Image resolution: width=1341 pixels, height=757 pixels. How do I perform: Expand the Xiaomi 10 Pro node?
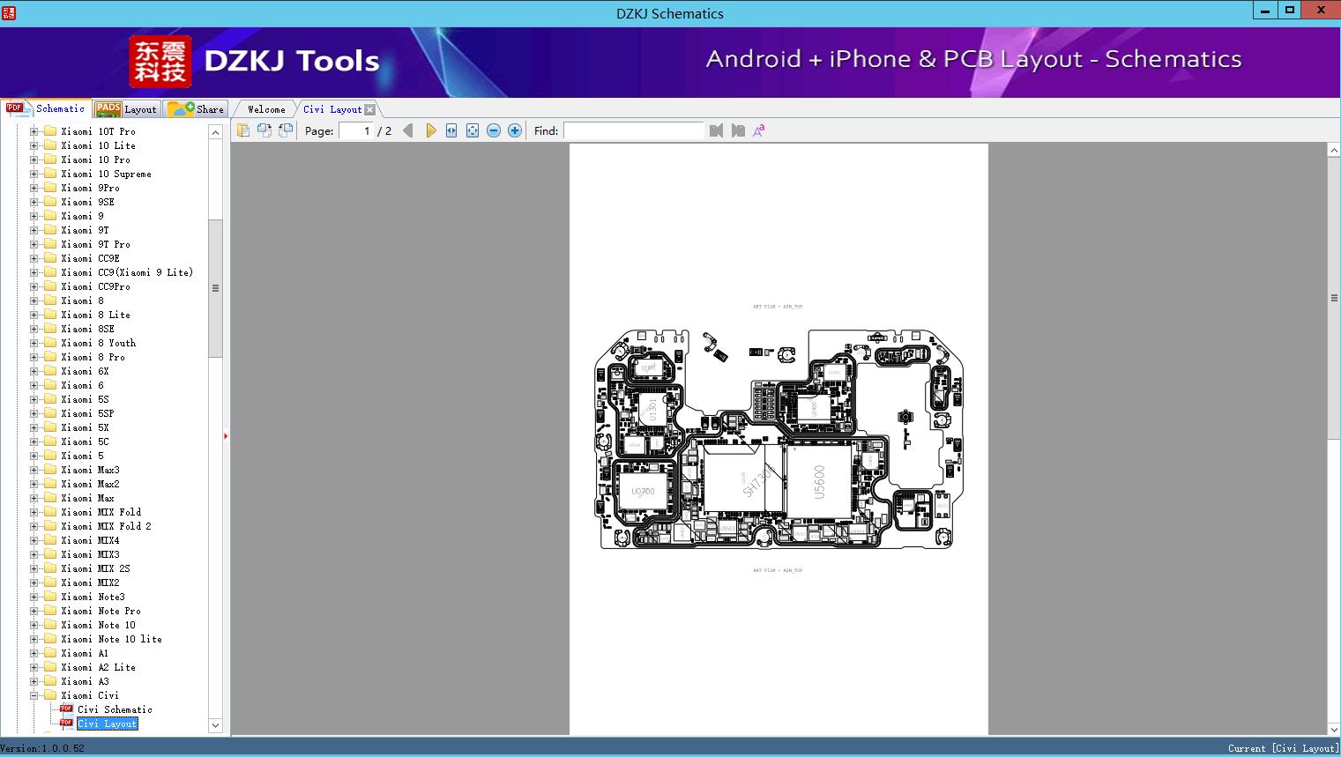[34, 160]
